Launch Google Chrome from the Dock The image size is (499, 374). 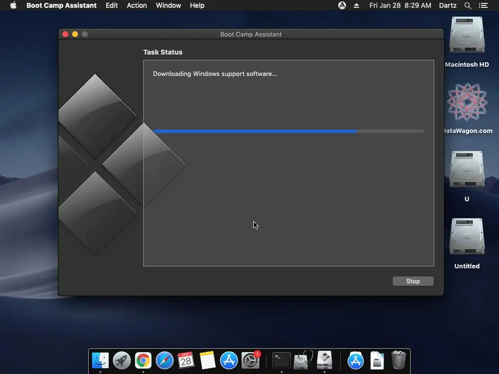(x=143, y=361)
